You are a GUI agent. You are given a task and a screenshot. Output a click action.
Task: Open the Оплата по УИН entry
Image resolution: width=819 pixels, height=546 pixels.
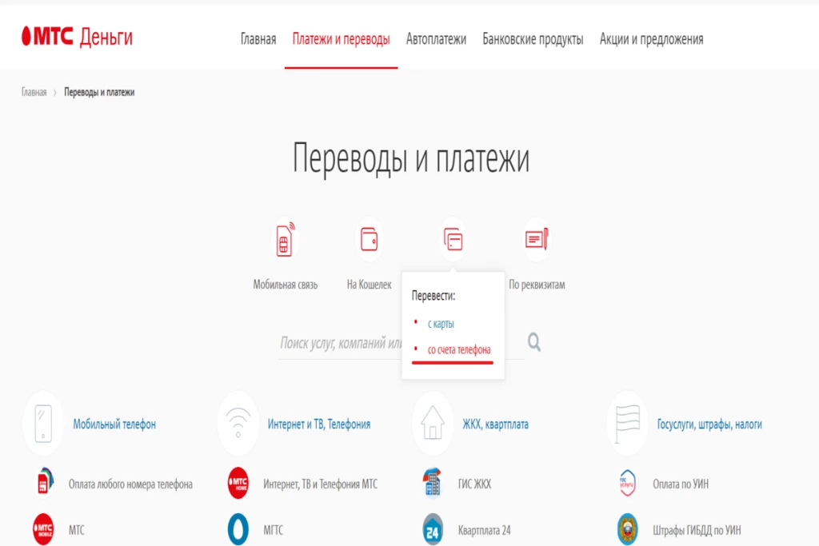681,484
